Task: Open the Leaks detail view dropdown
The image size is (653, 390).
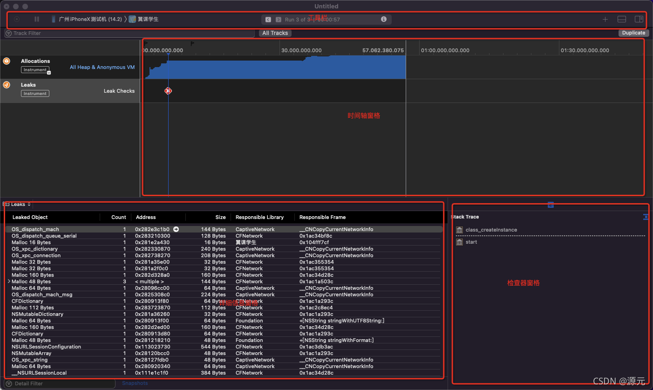Action: point(17,204)
